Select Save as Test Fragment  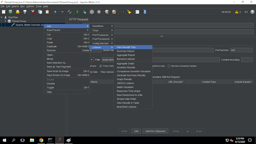pyautogui.click(x=67, y=67)
